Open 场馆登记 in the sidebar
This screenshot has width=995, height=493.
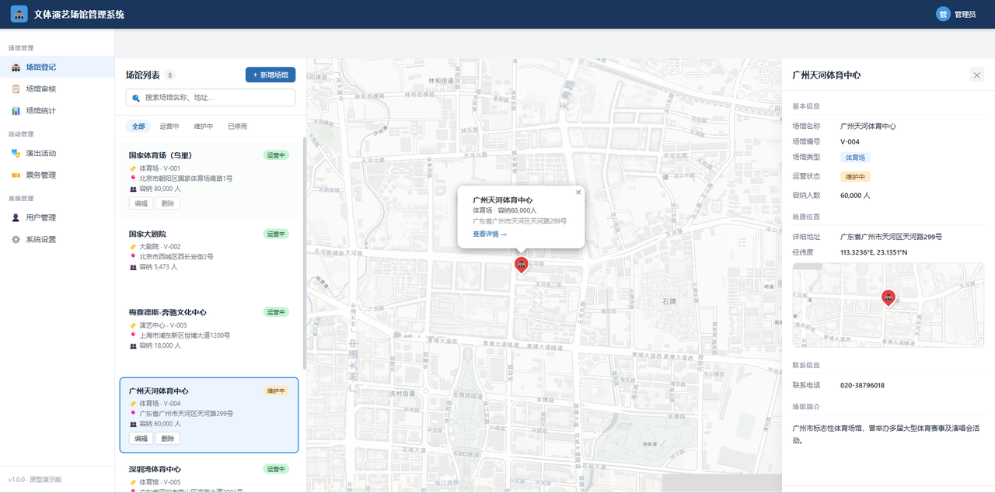click(58, 67)
